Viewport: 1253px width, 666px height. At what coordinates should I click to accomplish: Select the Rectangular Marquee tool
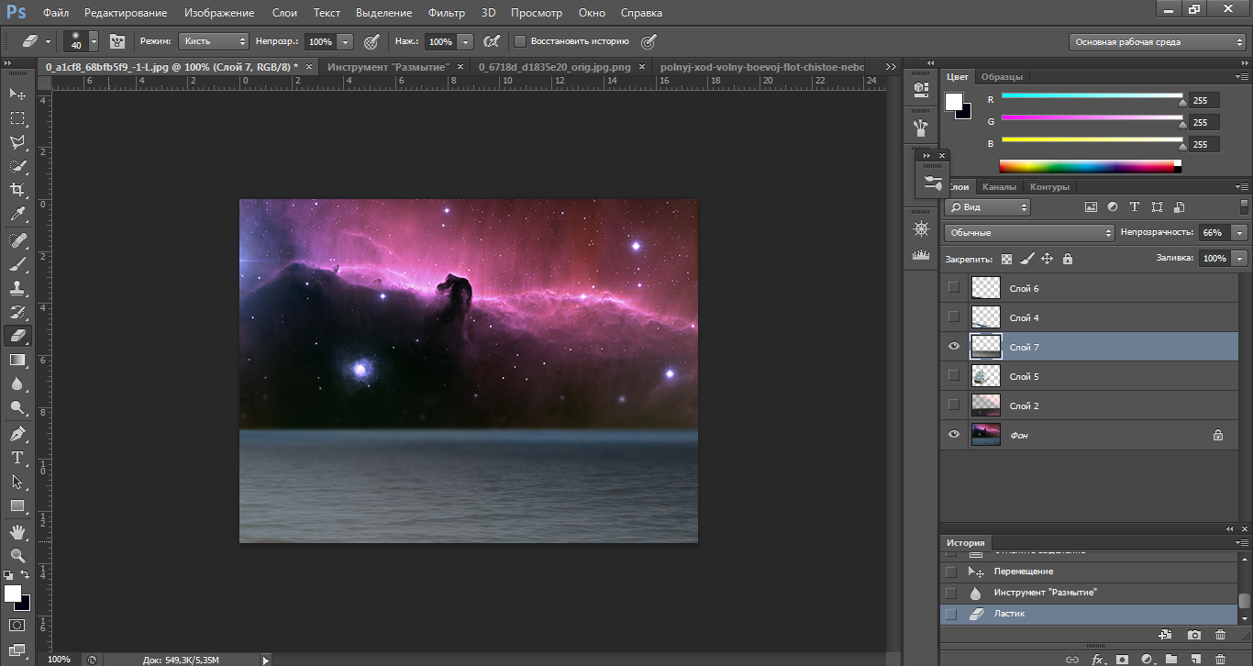[x=17, y=118]
